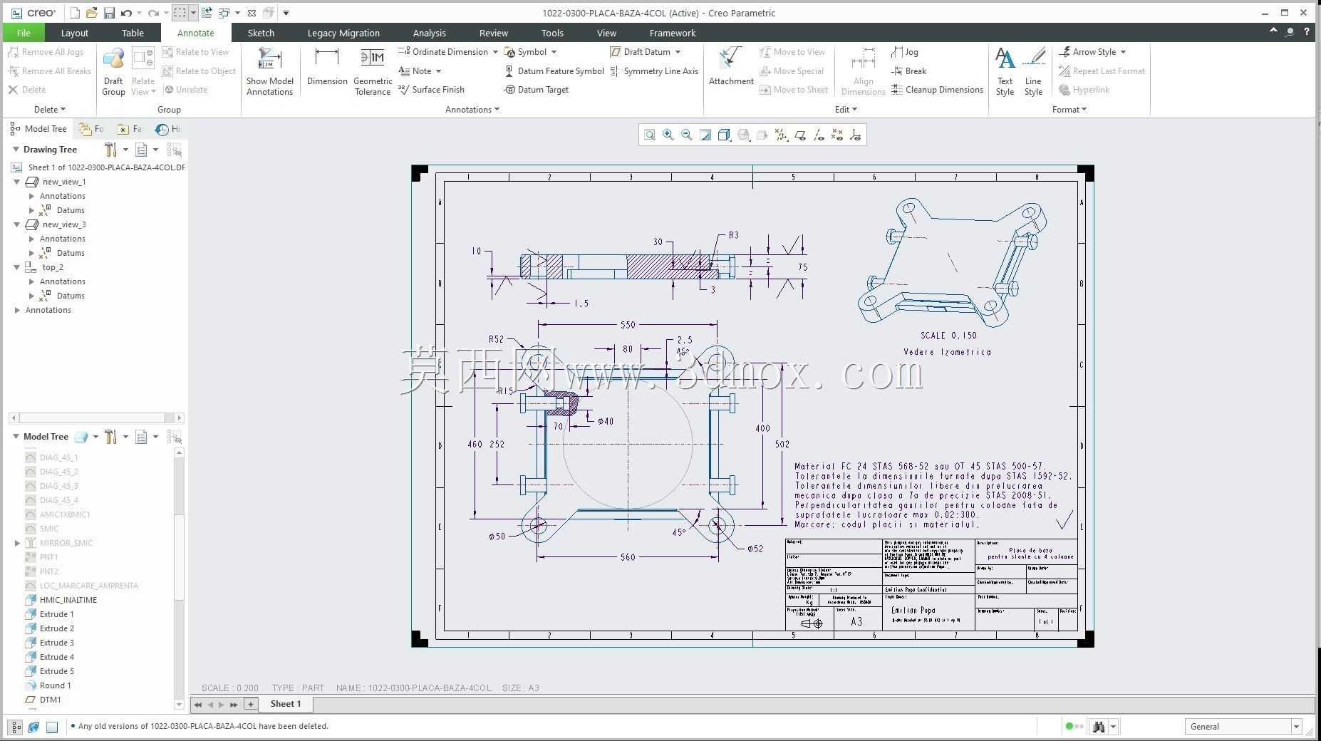Add a new sheet with plus button
Image resolution: width=1321 pixels, height=741 pixels.
(x=251, y=704)
